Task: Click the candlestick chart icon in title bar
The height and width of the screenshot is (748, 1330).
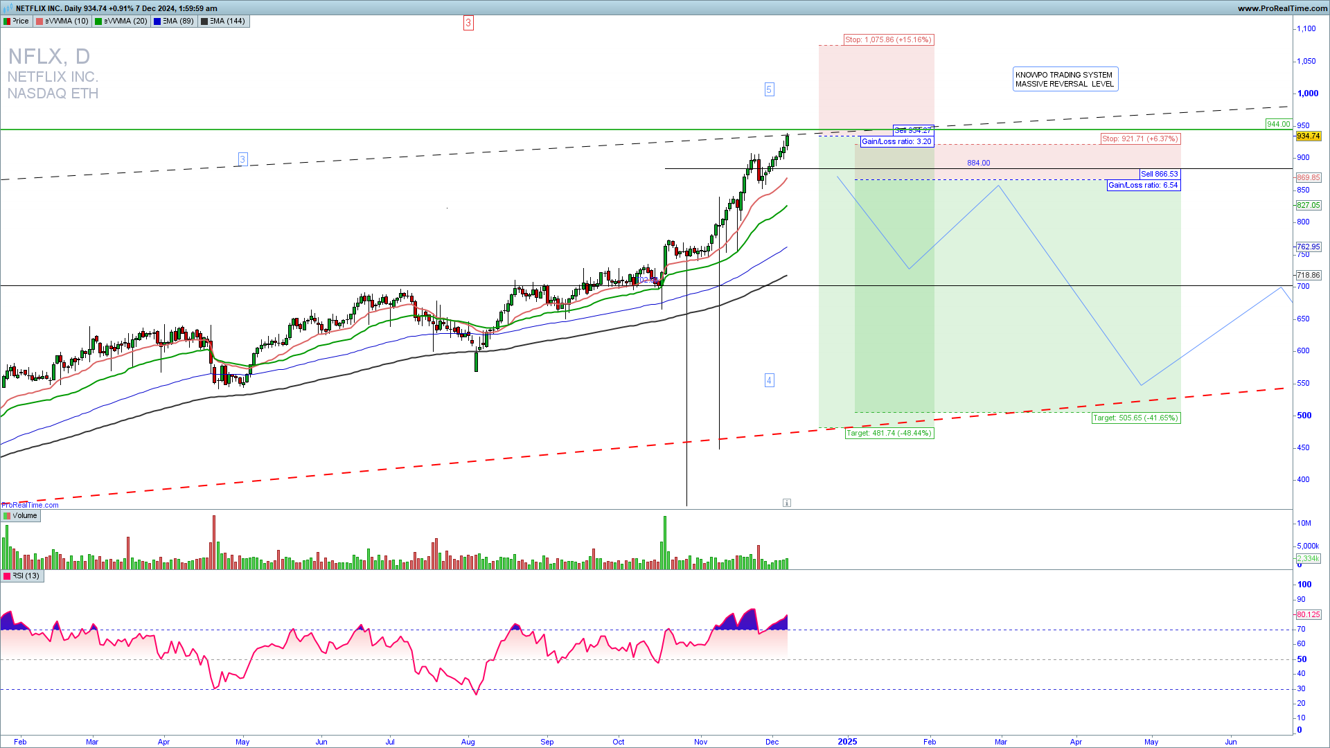Action: click(8, 8)
